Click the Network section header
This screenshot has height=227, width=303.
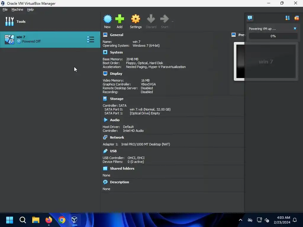tap(117, 137)
